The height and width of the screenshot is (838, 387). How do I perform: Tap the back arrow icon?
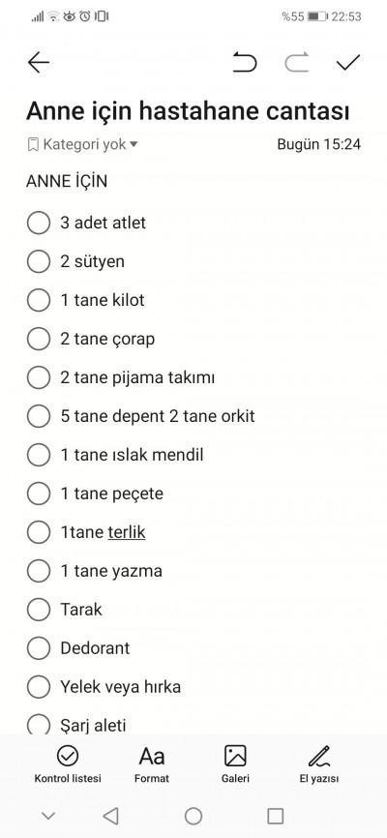[39, 63]
